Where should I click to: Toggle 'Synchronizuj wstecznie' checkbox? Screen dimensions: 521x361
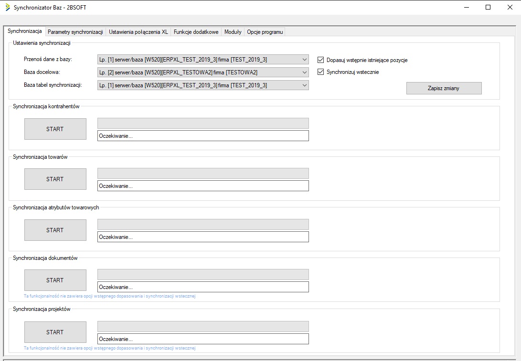320,72
